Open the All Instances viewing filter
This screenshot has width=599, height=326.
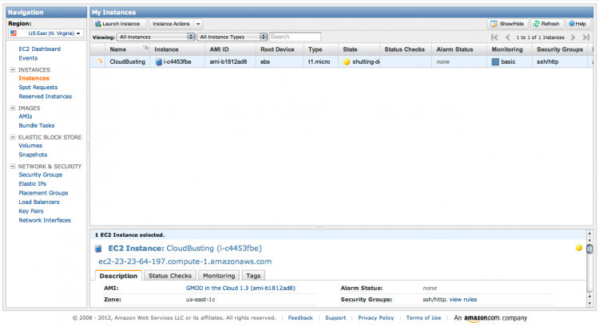click(x=156, y=37)
